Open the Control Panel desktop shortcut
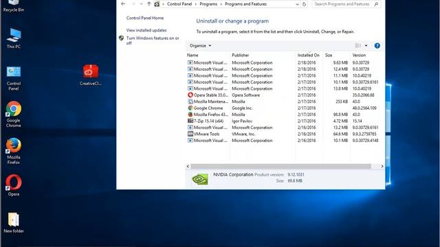The image size is (440, 247). point(14,78)
